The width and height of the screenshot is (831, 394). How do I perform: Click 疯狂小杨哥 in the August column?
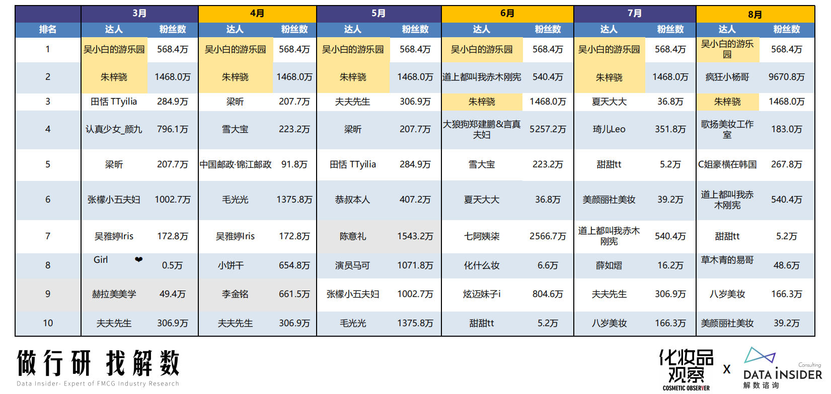[x=727, y=77]
